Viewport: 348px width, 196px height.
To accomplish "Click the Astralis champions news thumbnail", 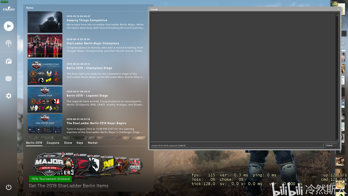I will 45,46.
